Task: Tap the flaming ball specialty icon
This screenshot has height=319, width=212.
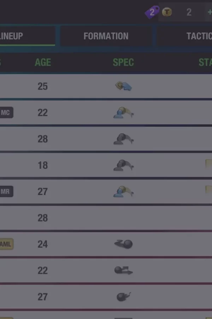Action: pos(123,297)
